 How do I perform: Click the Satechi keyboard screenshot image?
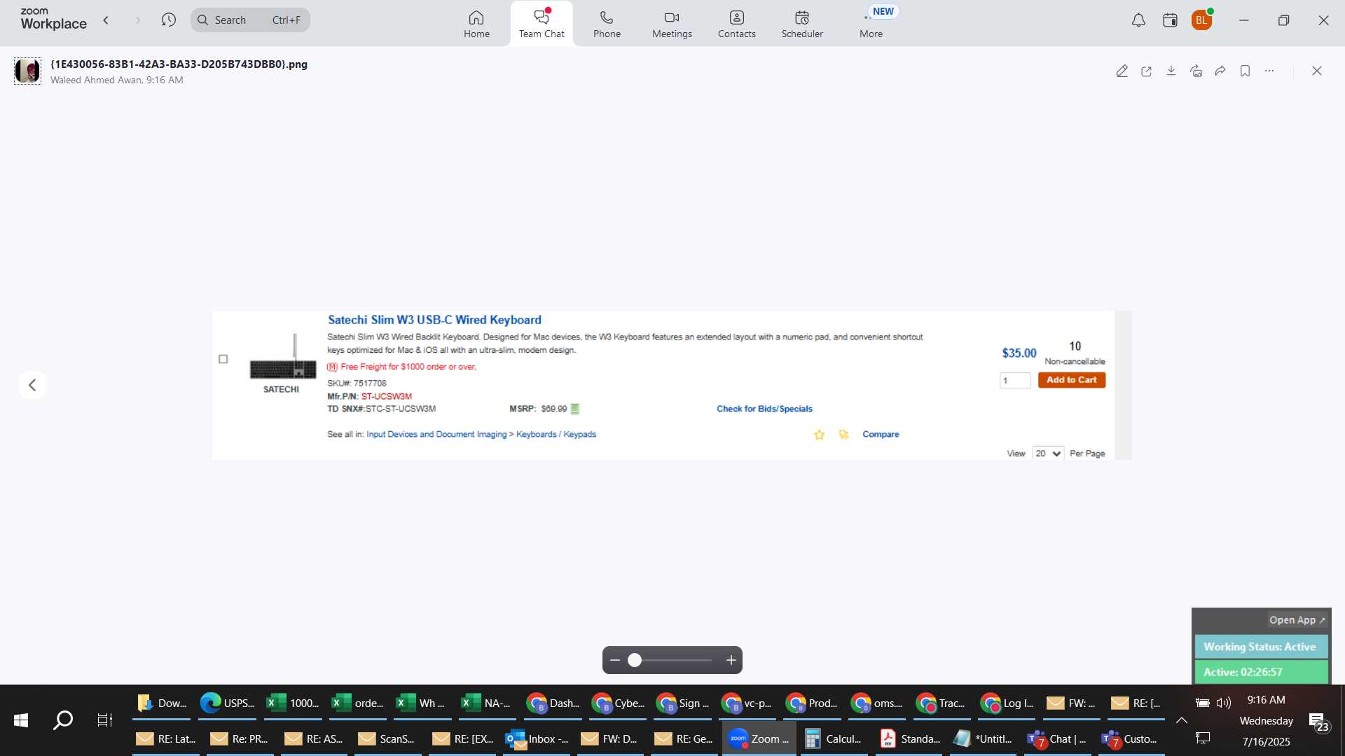pos(672,385)
